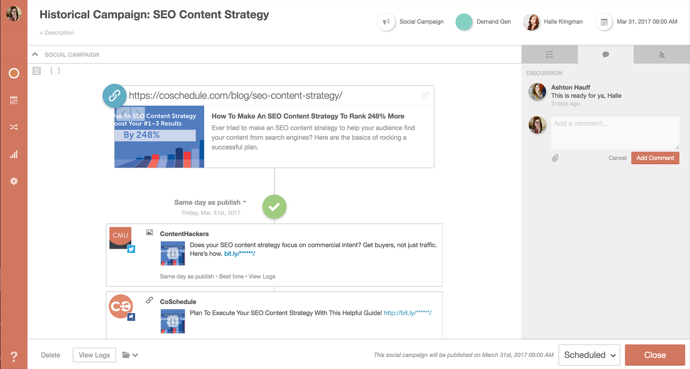Open the Scheduled status dropdown

pyautogui.click(x=589, y=355)
